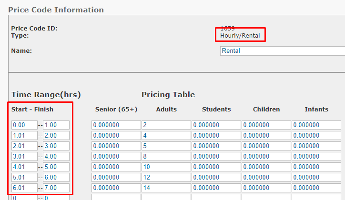Click the Adults price field showing 2

(x=166, y=125)
